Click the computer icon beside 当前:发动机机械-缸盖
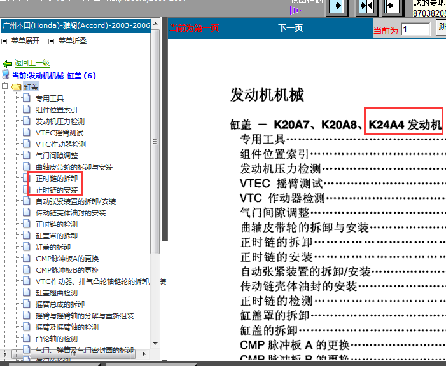Image resolution: width=446 pixels, height=366 pixels. (6, 75)
